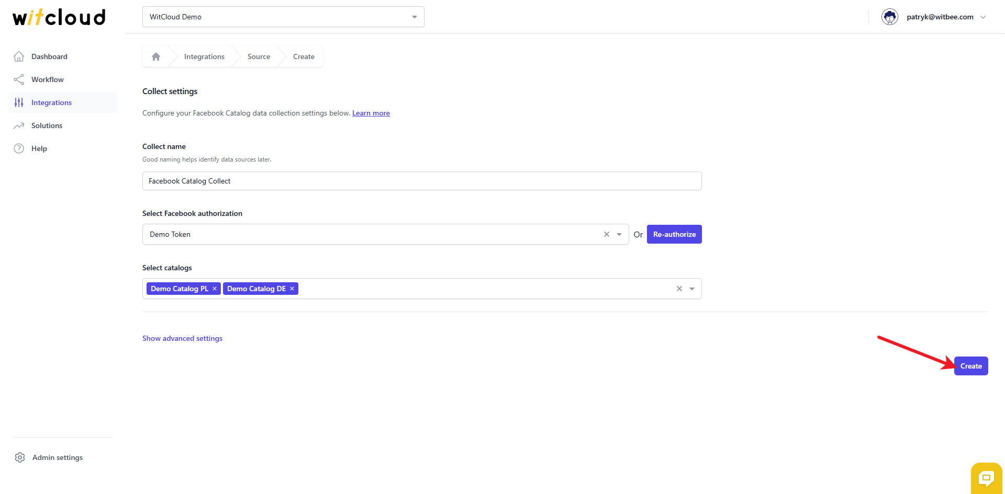The height and width of the screenshot is (494, 1005).
Task: Click the Integrations breadcrumb
Action: coord(204,56)
